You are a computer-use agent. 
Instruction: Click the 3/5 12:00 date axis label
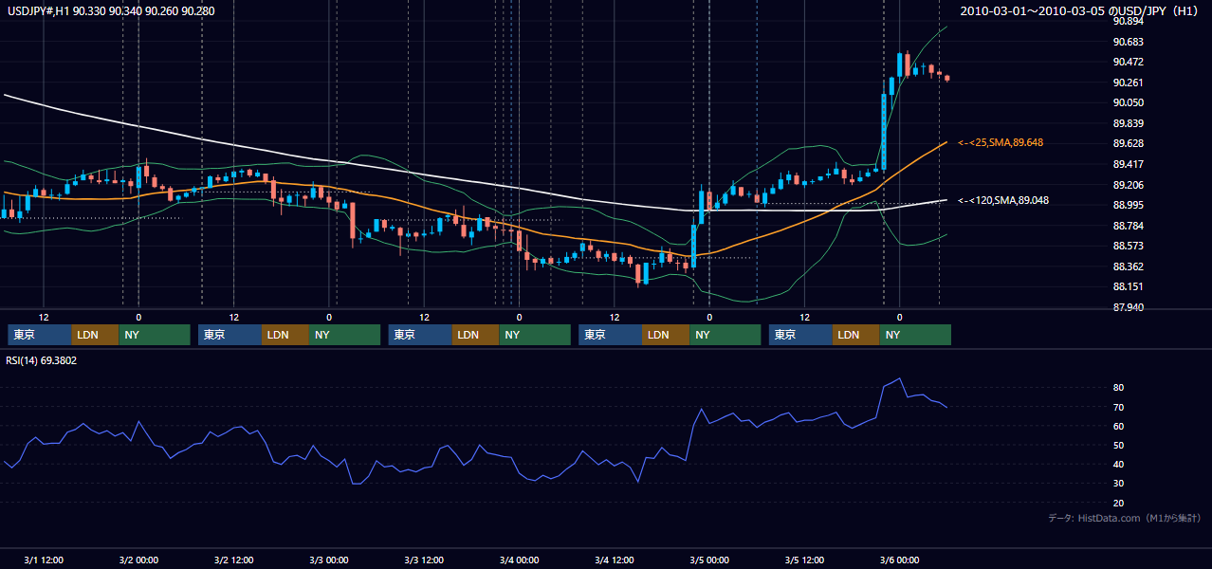point(804,560)
